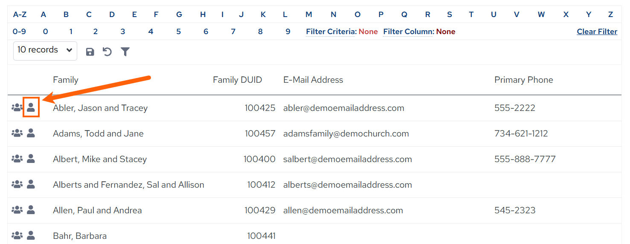Filter the list by letter S
Viewport: 630px width, 244px height.
tap(450, 15)
